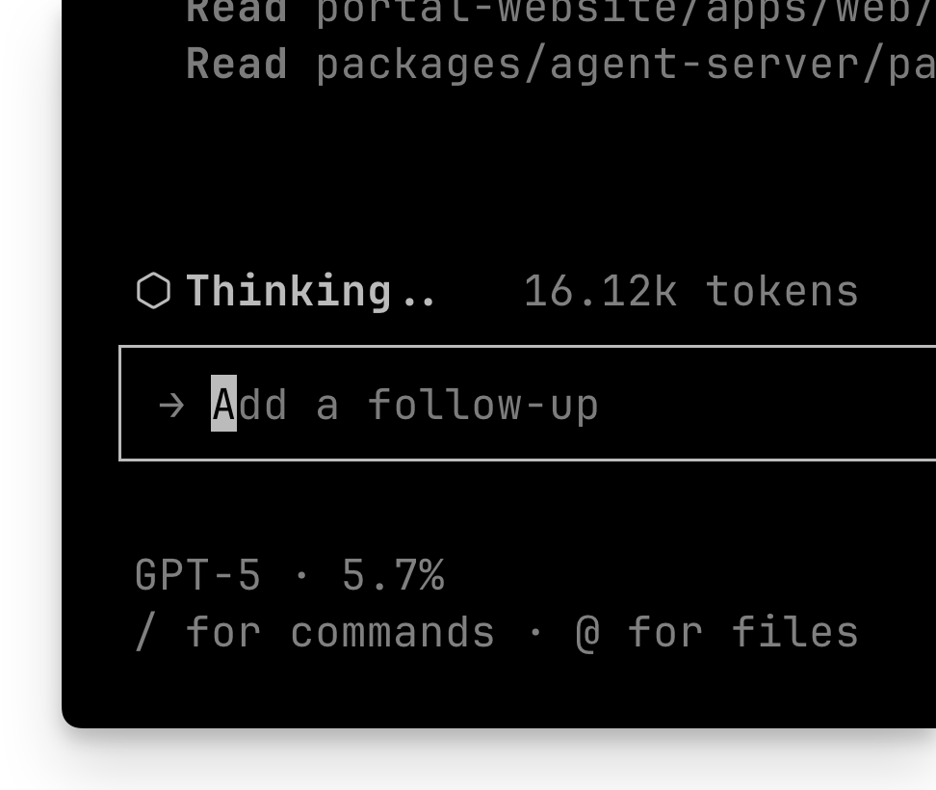Click the Read packages/agent-server log line
Screen dimensions: 936x790
pyautogui.click(x=560, y=64)
